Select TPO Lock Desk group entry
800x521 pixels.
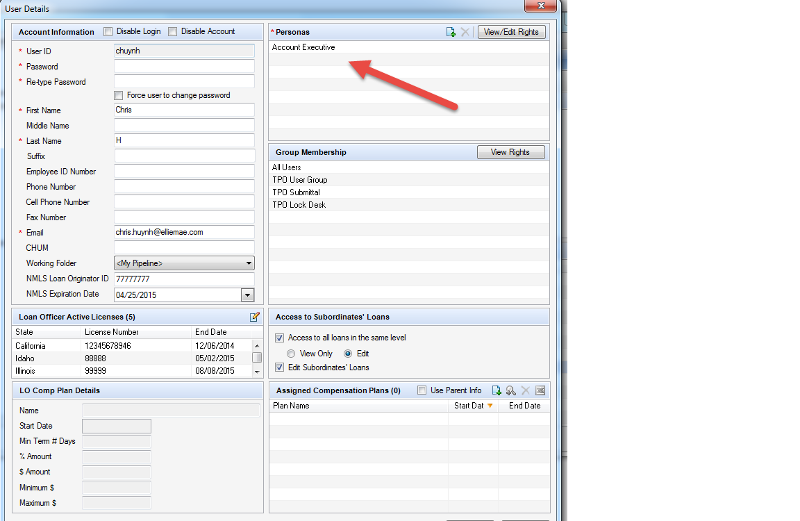coord(299,205)
